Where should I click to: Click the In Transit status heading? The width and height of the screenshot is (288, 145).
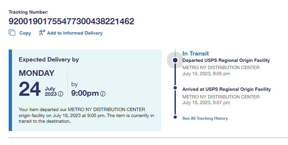tap(196, 54)
